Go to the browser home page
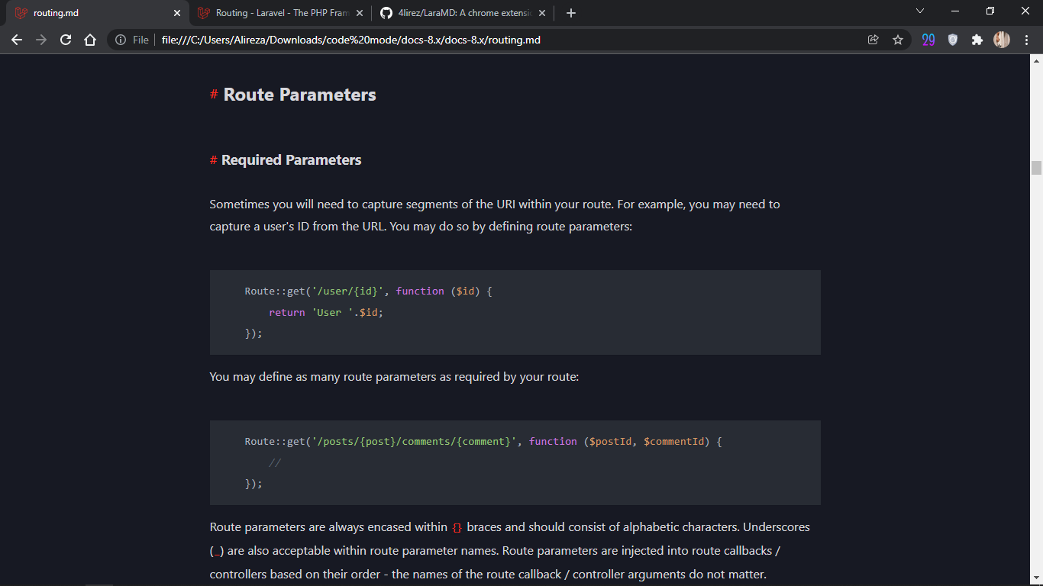Viewport: 1043px width, 586px height. [90, 40]
